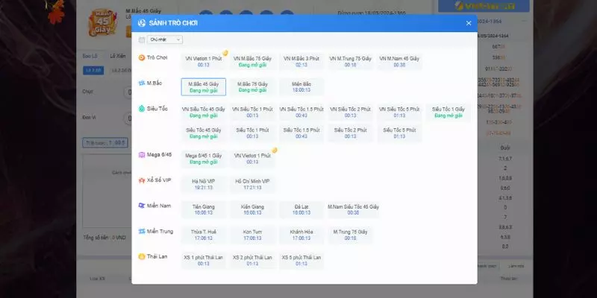Screen dimensions: 597x298
Task: Open the VN Siêu Tốc 45 Giây game
Action: coord(203,112)
